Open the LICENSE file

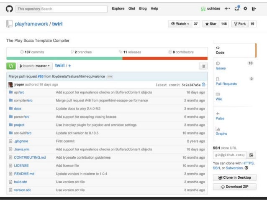[x=21, y=166]
